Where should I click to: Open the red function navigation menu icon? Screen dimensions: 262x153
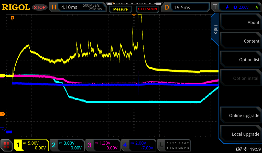[x=7, y=145]
